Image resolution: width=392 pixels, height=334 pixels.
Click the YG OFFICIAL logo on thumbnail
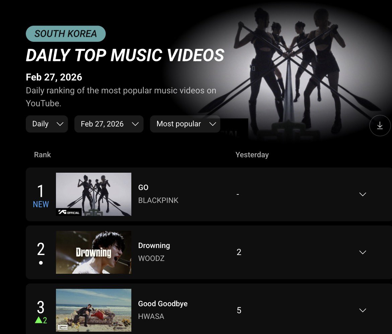[x=69, y=212]
